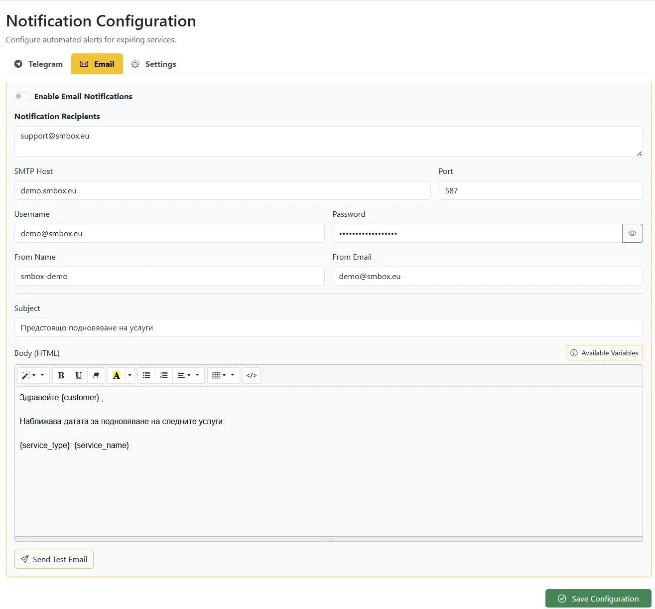
Task: Click the Subject input field
Action: pos(328,327)
